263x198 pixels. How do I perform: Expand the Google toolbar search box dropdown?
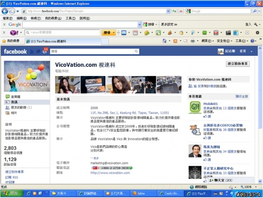(x=139, y=25)
